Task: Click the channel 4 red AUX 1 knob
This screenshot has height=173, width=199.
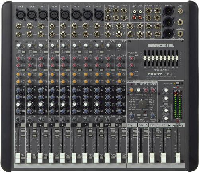Action: [x=52, y=58]
